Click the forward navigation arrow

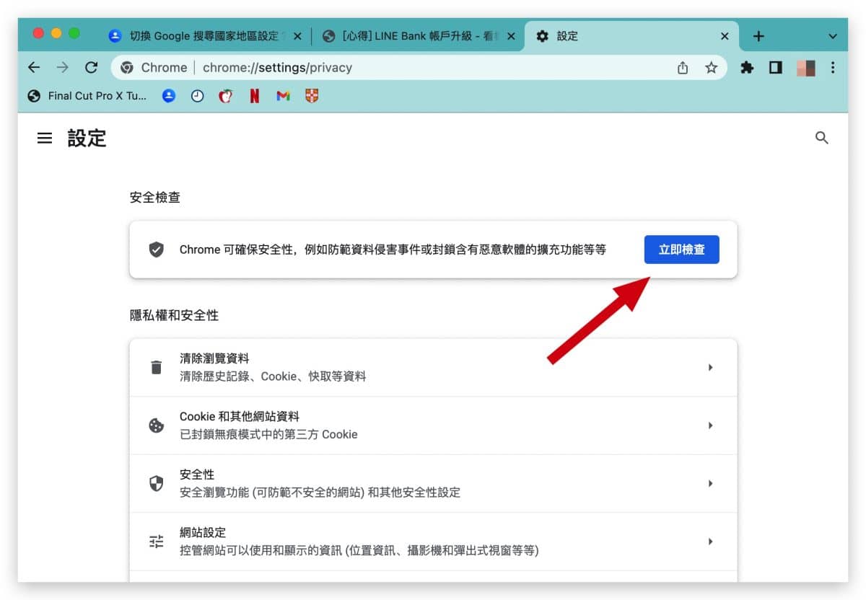pyautogui.click(x=63, y=67)
